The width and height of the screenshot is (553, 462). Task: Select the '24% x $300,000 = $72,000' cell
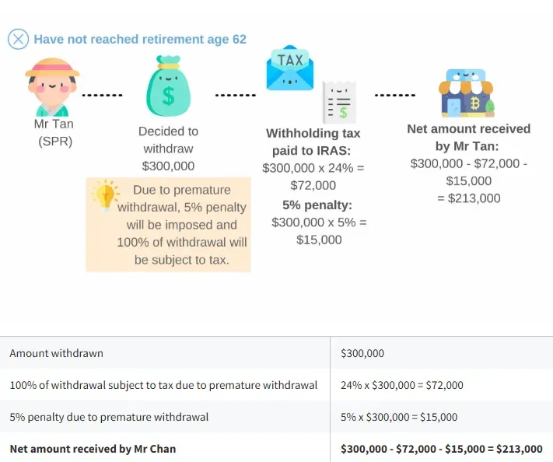tap(401, 385)
